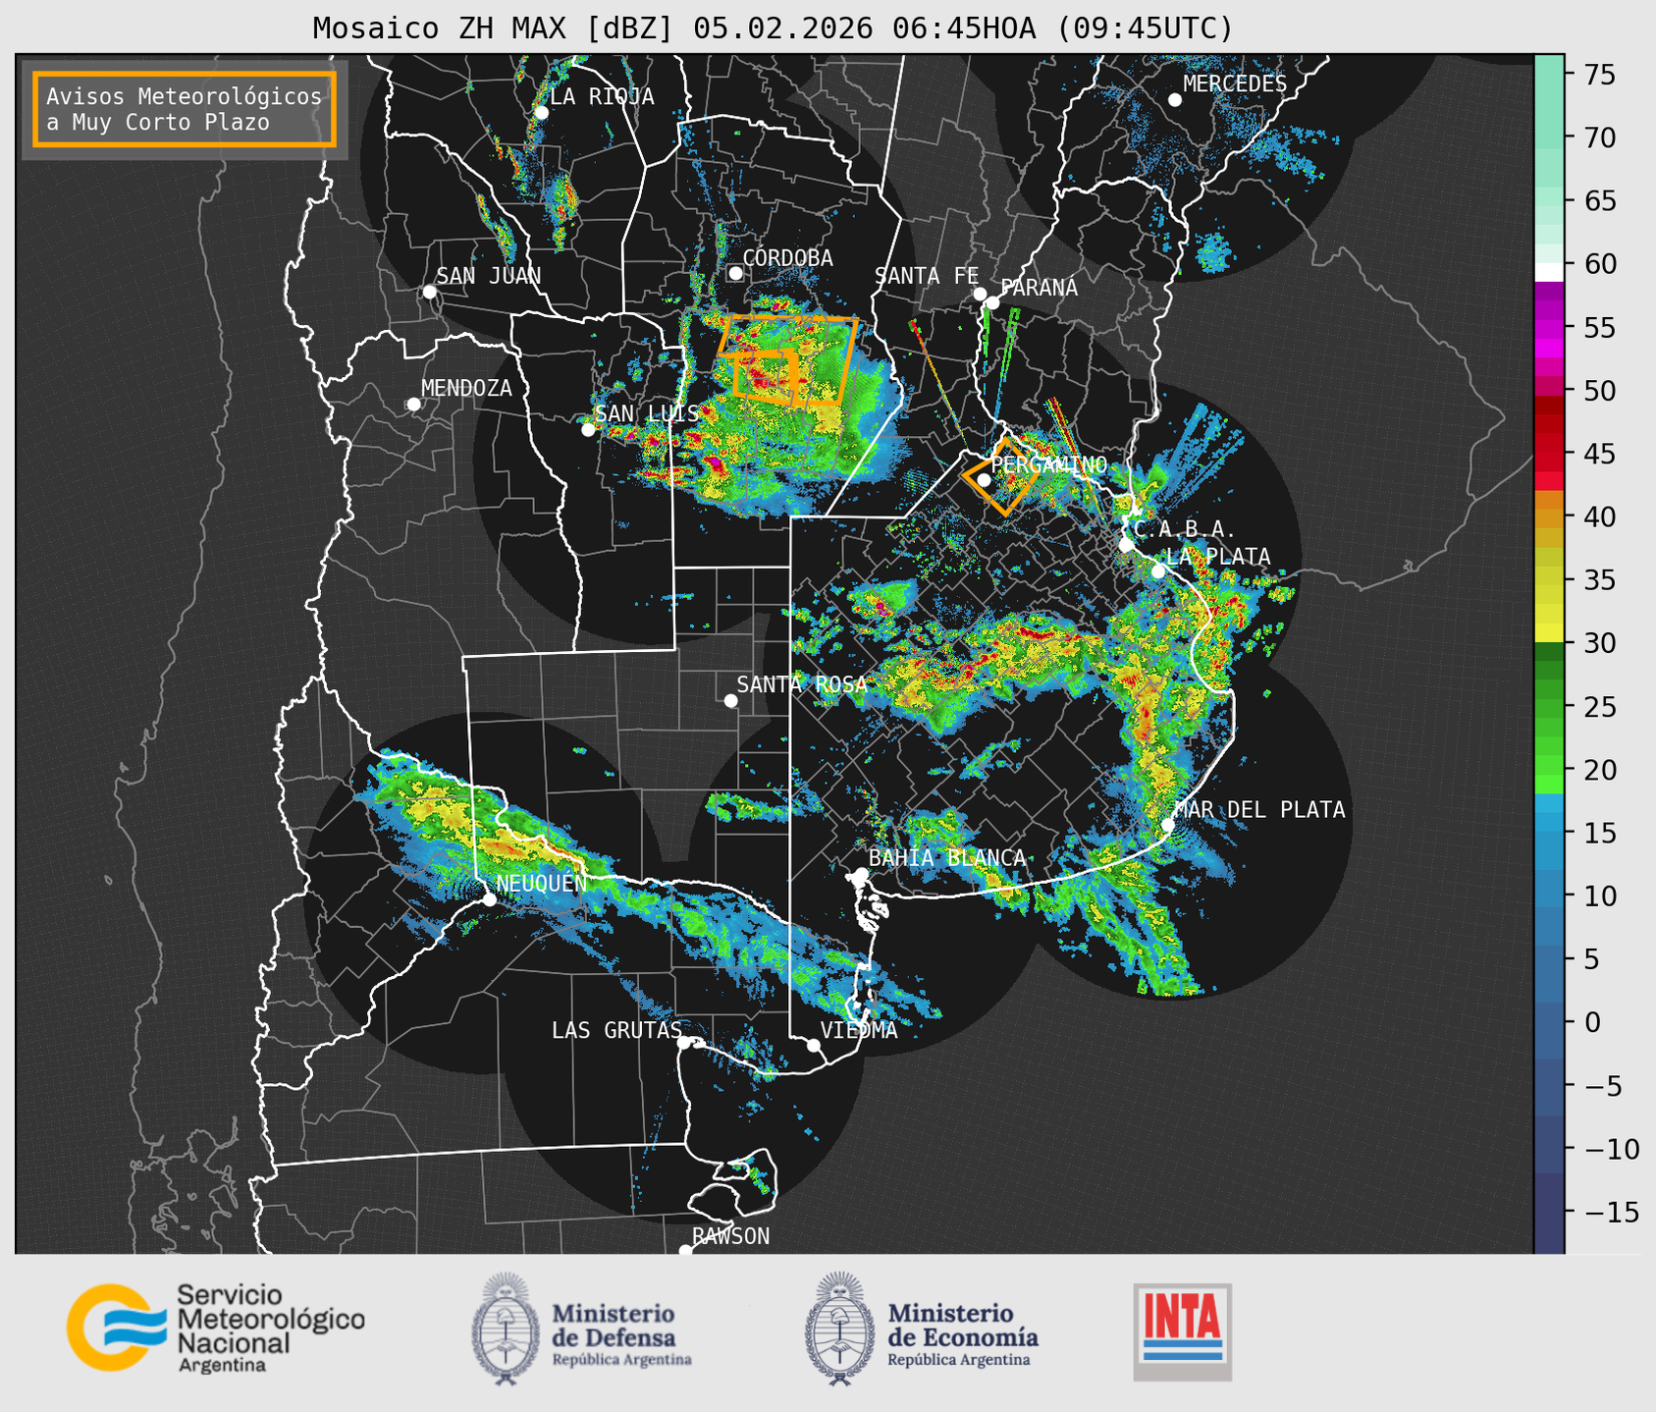Click the CÓRDOBA label text
Screen dimensions: 1656x1412
click(x=787, y=258)
